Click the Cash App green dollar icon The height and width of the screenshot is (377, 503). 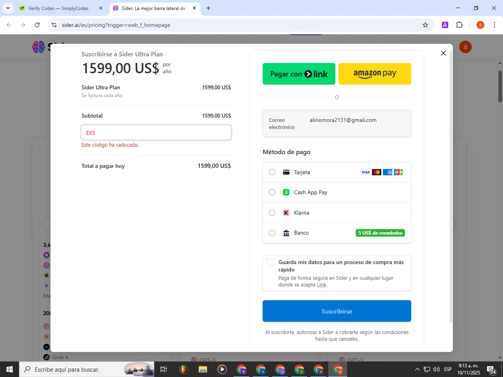click(286, 192)
